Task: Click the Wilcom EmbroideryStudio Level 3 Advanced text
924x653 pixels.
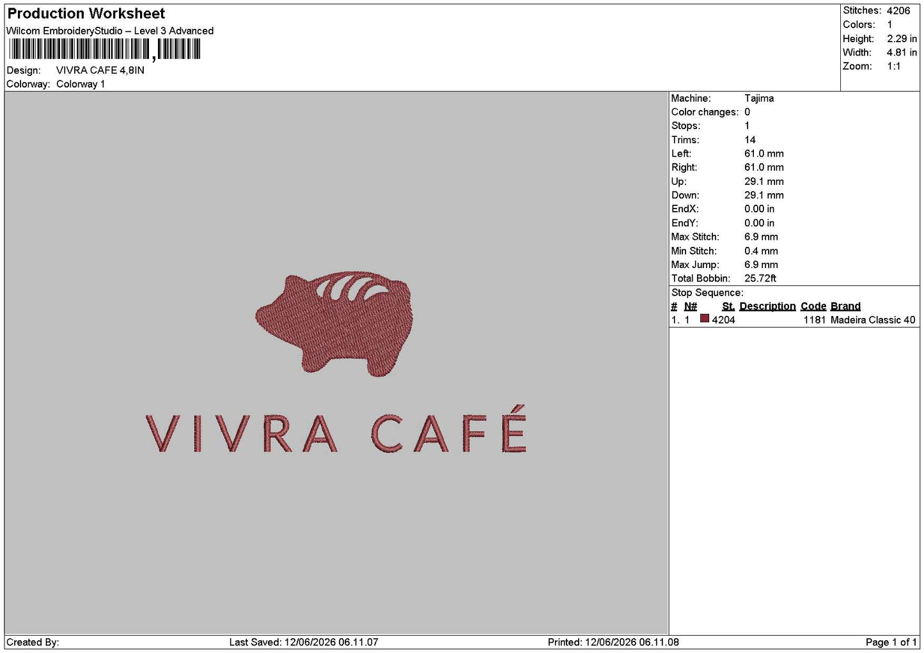Action: click(x=110, y=31)
